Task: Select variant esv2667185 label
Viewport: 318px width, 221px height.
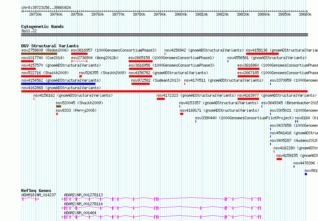Action: pyautogui.click(x=278, y=73)
